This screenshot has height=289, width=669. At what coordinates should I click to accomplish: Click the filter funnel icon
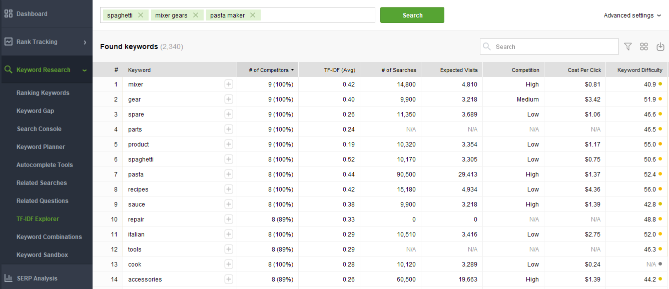coord(628,46)
